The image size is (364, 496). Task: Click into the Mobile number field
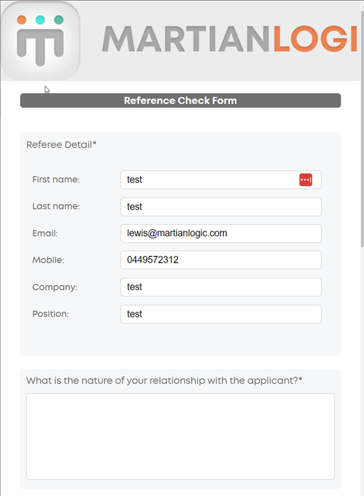221,260
